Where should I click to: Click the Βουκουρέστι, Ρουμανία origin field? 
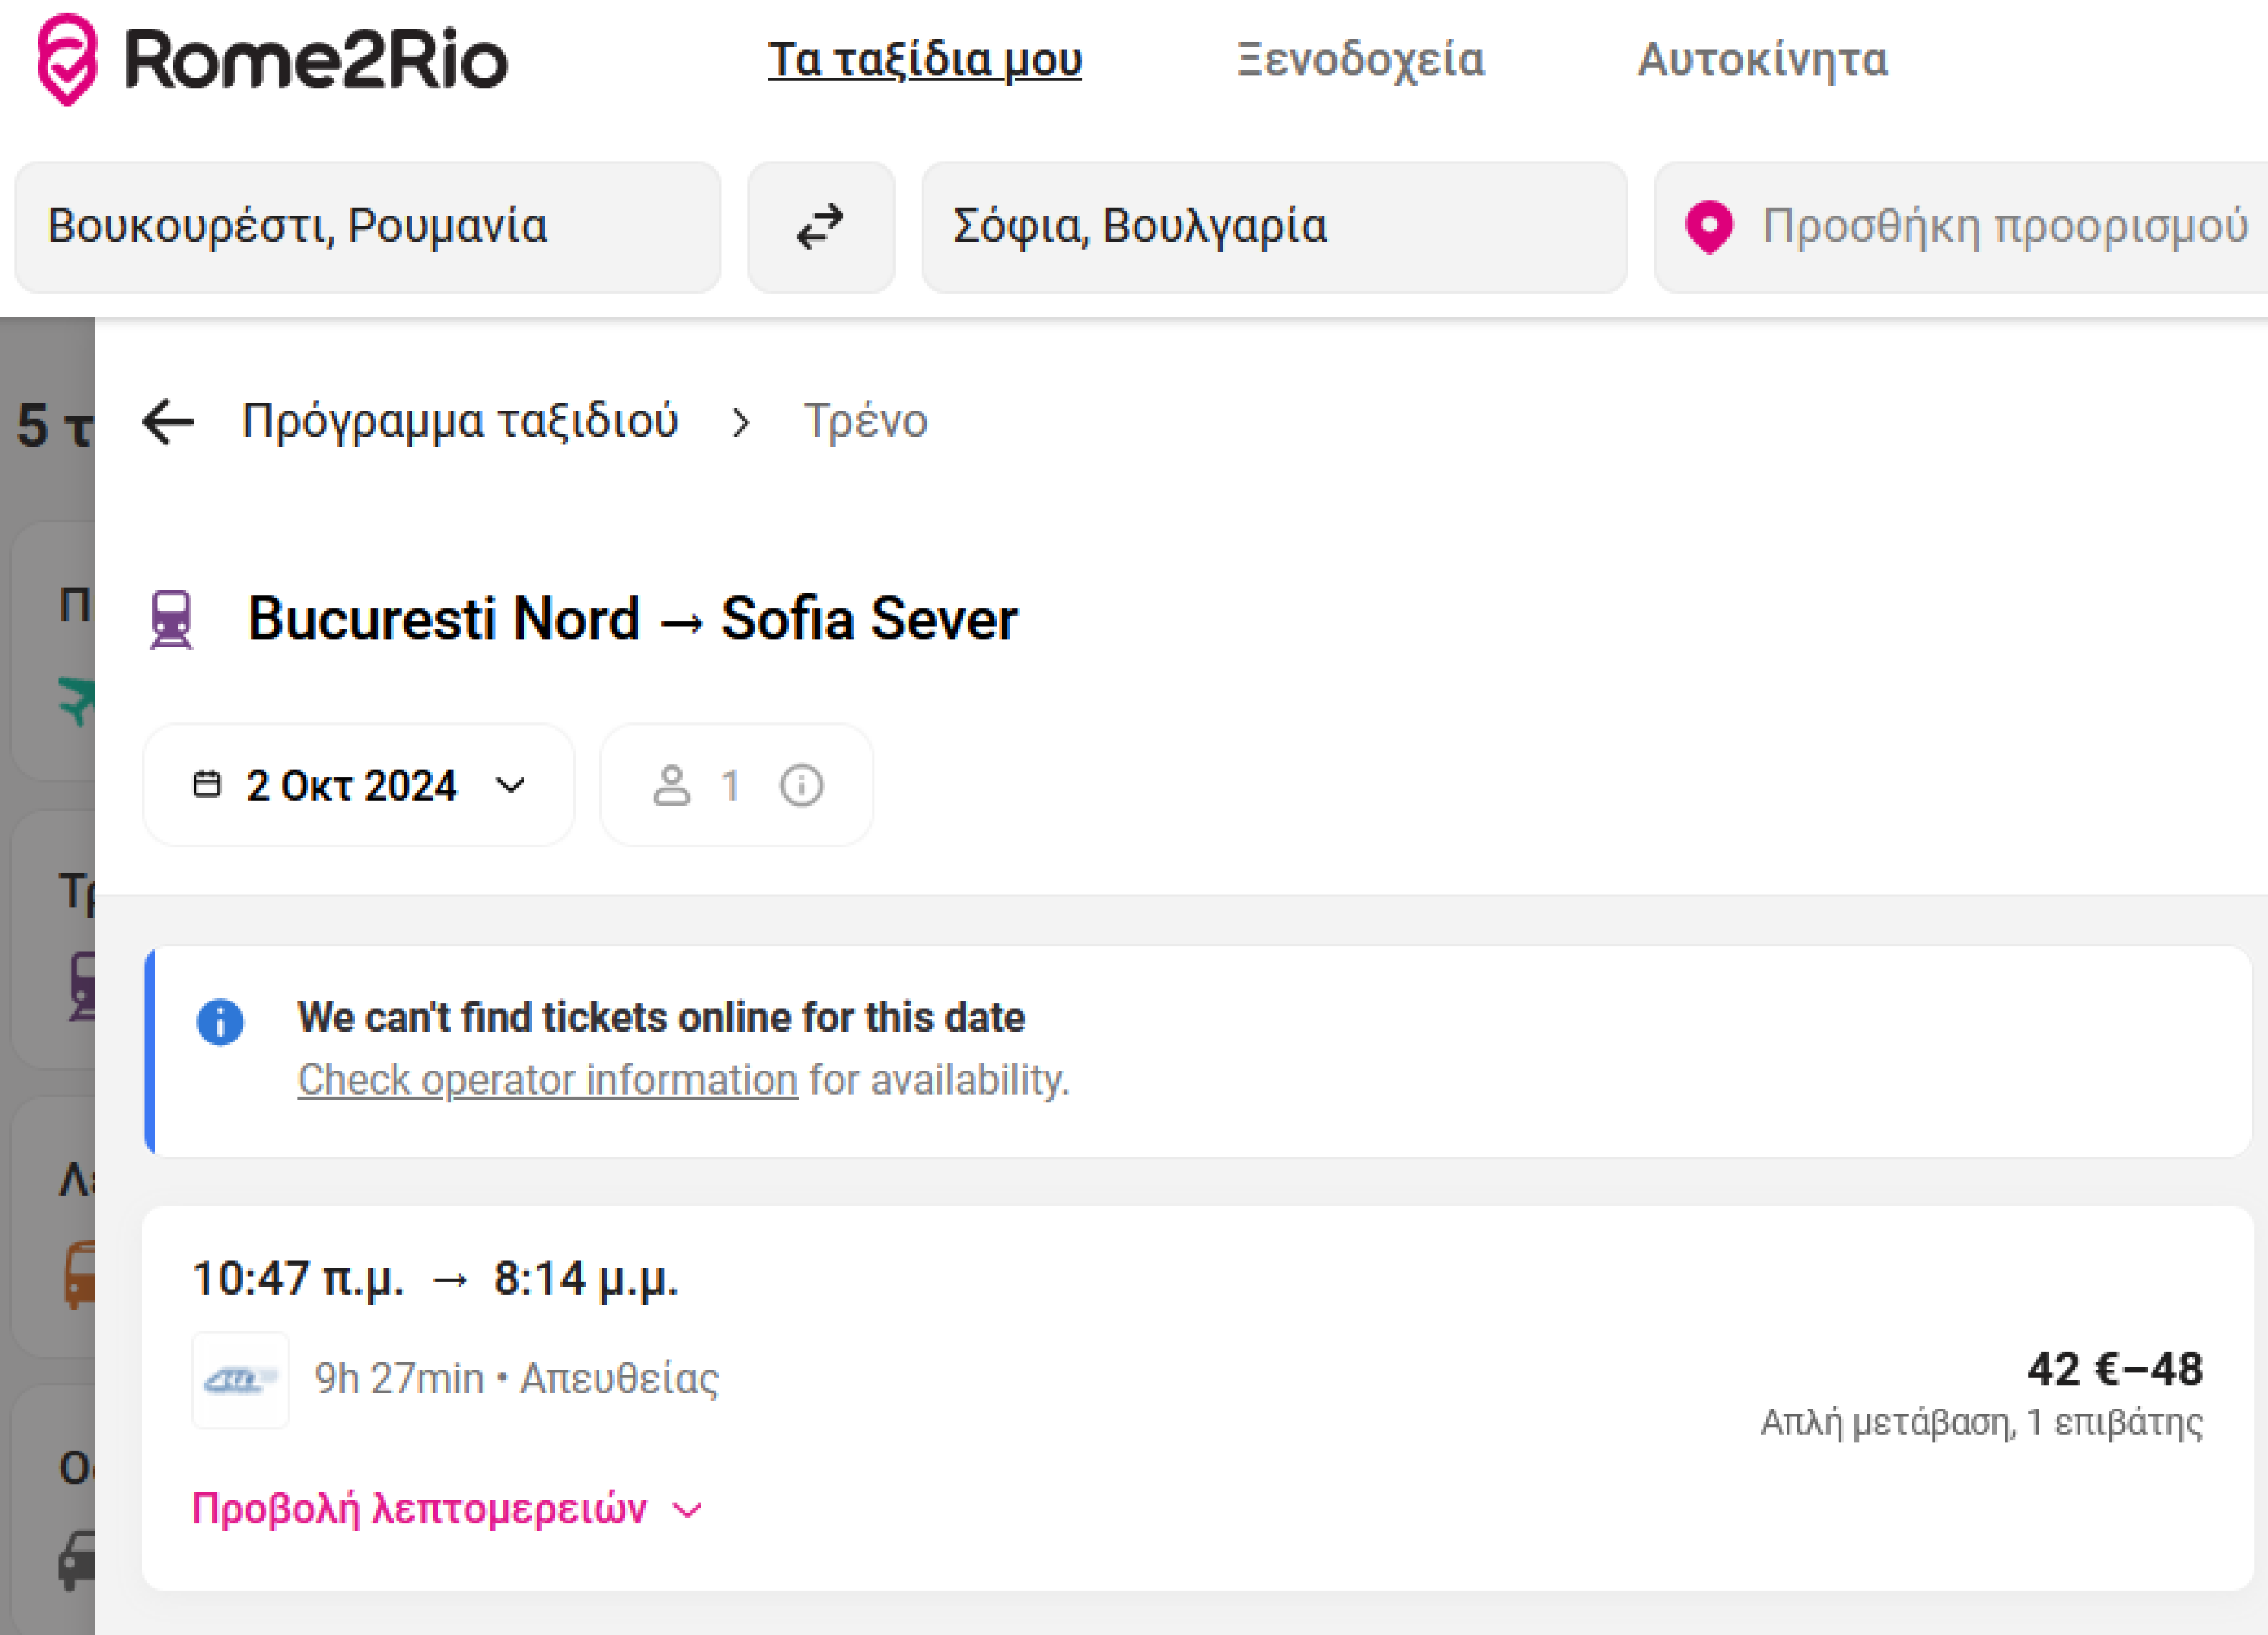pos(367,227)
